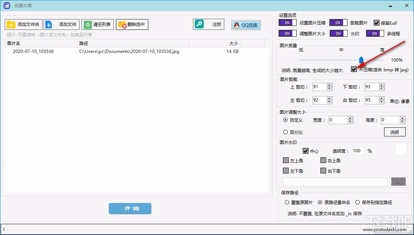The height and width of the screenshot is (235, 414).
Task: Click the Add File (添加文件) plus icon
Action: click(49, 24)
